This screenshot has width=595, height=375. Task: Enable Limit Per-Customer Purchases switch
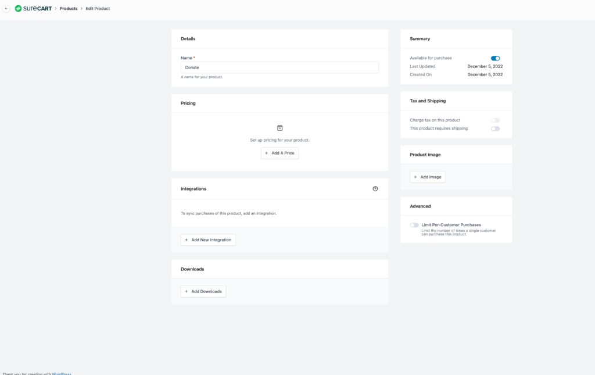click(x=414, y=225)
